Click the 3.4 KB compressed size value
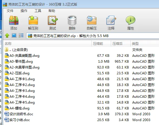This screenshot has width=159, height=125. (x=124, y=120)
